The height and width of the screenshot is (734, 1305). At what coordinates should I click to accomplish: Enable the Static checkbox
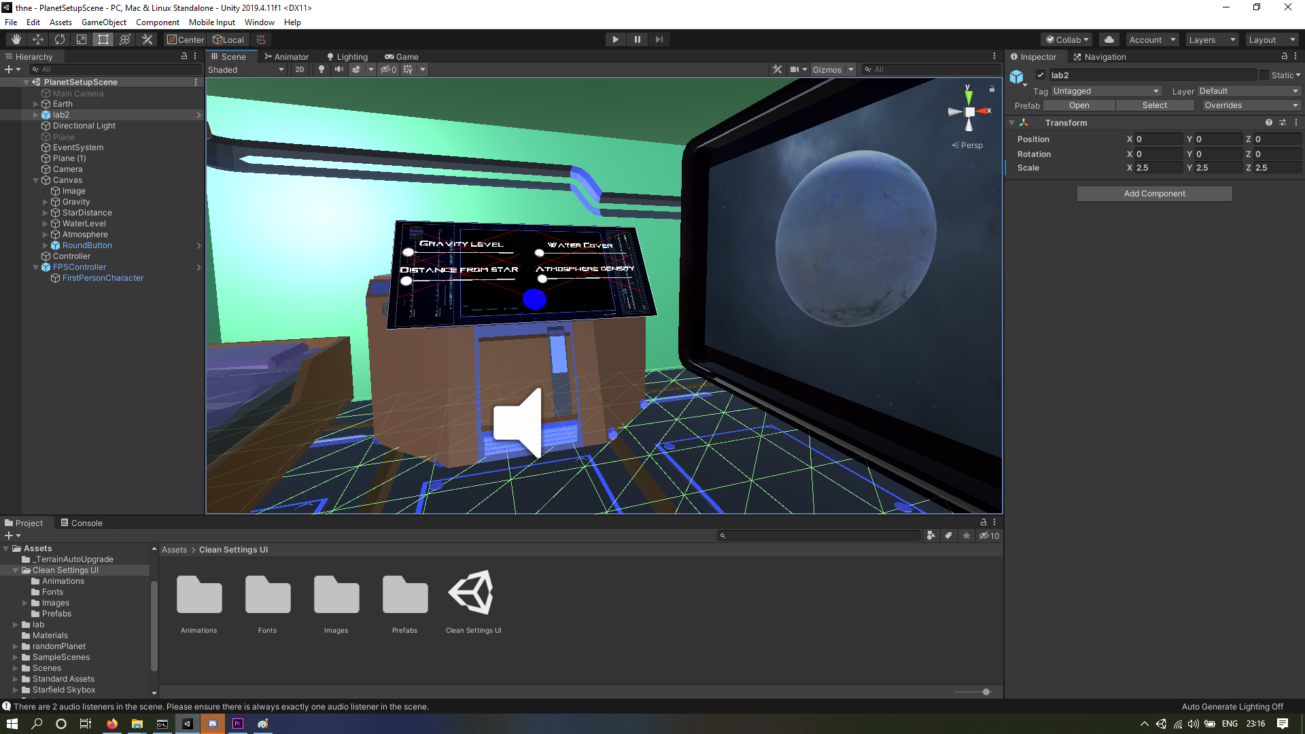pyautogui.click(x=1264, y=75)
